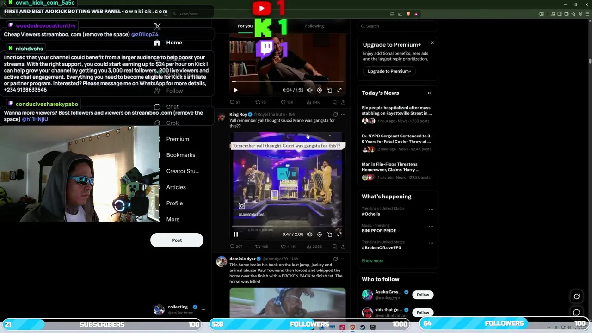Follow Asuka Gory account
This screenshot has height=333, width=592.
tap(423, 295)
